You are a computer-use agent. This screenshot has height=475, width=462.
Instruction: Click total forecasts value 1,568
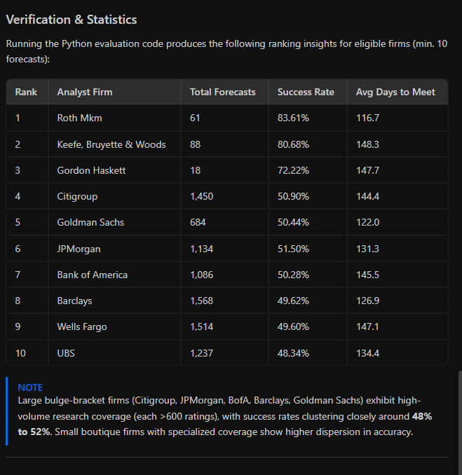pyautogui.click(x=202, y=301)
